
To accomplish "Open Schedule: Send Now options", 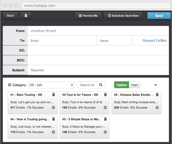I will 123,16.
